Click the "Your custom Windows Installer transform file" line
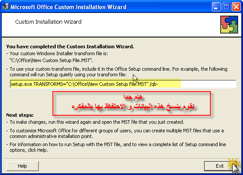 (59, 53)
